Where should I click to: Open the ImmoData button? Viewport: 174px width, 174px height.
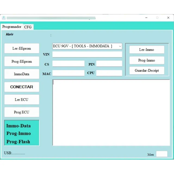(22, 74)
